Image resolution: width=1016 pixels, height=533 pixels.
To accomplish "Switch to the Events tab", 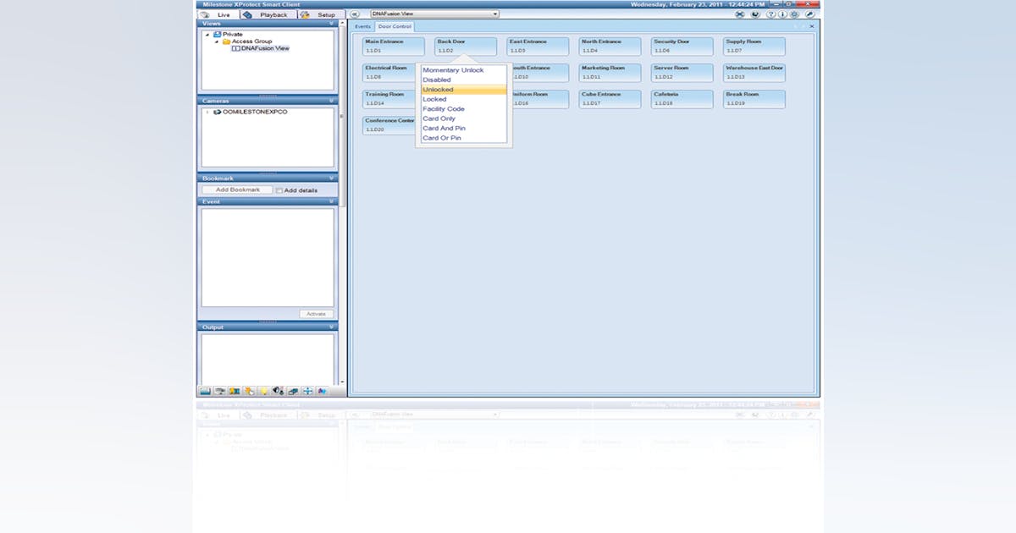I will click(x=363, y=26).
